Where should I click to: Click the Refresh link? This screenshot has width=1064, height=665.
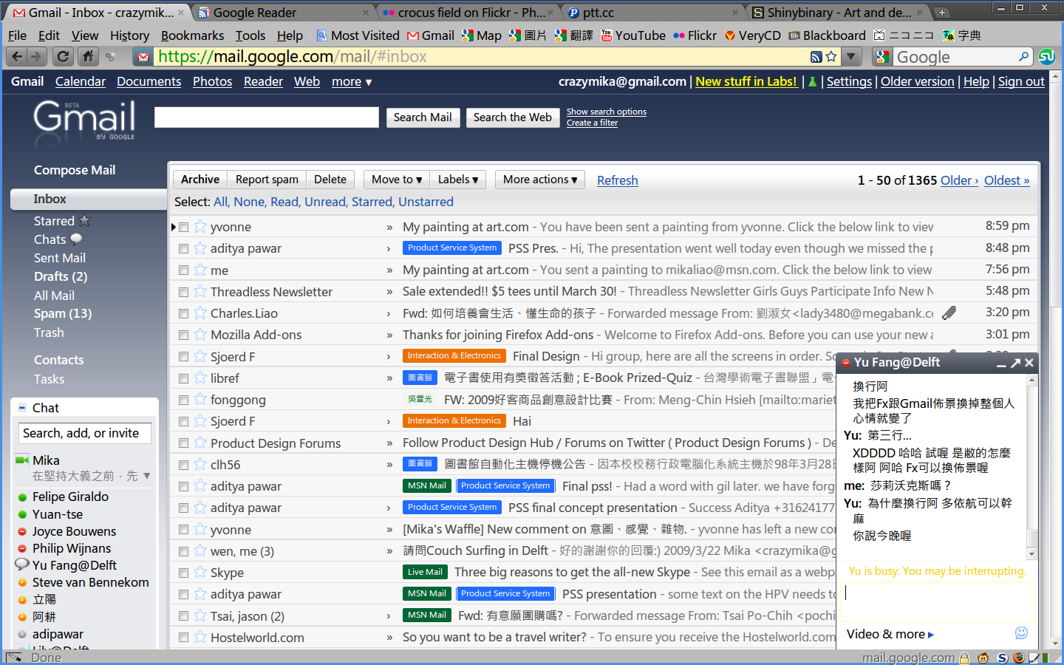[x=618, y=180]
